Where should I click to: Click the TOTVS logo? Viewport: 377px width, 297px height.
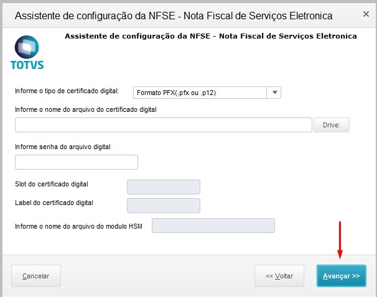[27, 52]
